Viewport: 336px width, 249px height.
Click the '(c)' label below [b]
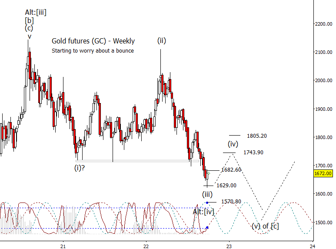(x=29, y=28)
